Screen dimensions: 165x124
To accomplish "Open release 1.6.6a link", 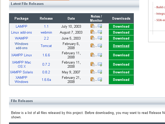I will click(x=46, y=80).
